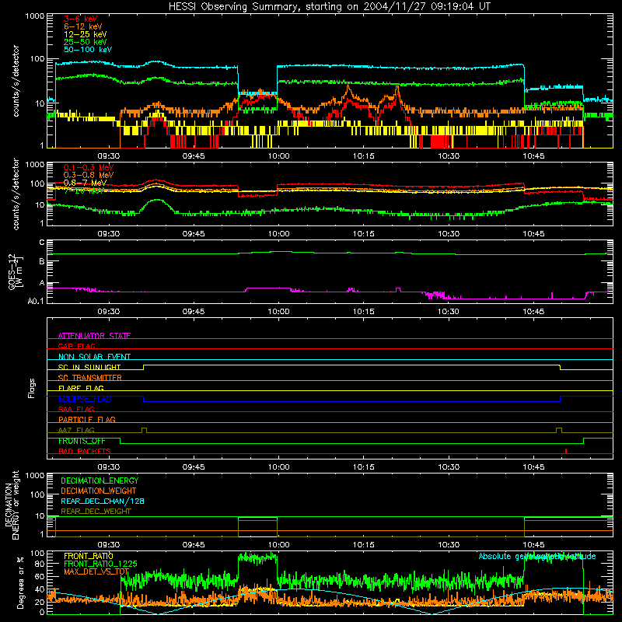Select the MAX_DET_VS_TOT legend label
Viewport: 622px width, 622px height.
pos(96,571)
